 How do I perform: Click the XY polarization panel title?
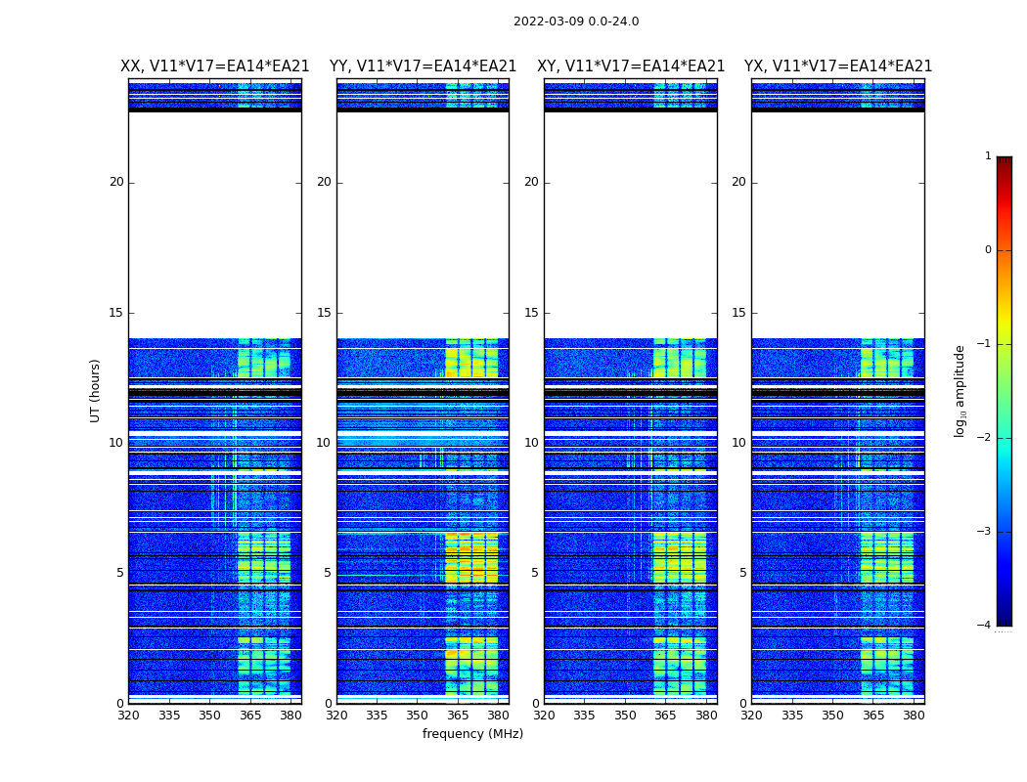click(x=631, y=66)
